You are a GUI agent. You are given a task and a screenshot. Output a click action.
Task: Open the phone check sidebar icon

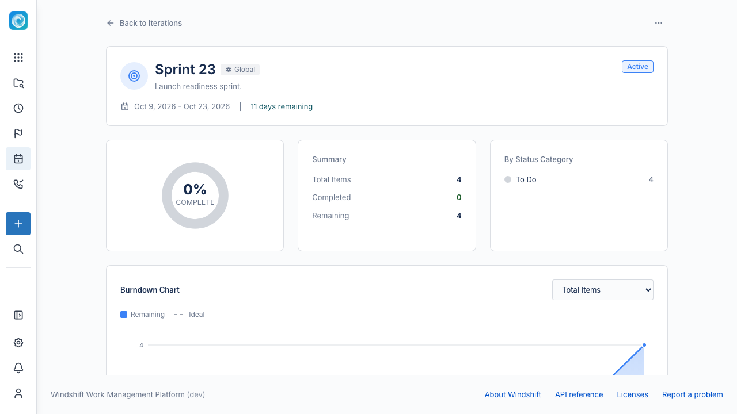[x=18, y=184]
